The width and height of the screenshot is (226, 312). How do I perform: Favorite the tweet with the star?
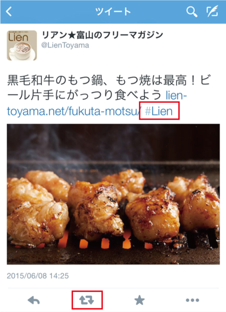click(x=139, y=300)
